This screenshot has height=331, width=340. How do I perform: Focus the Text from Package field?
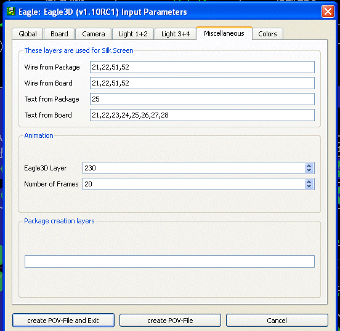[x=202, y=99]
